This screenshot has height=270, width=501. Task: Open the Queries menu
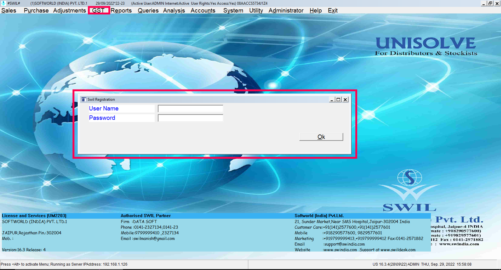pos(148,10)
